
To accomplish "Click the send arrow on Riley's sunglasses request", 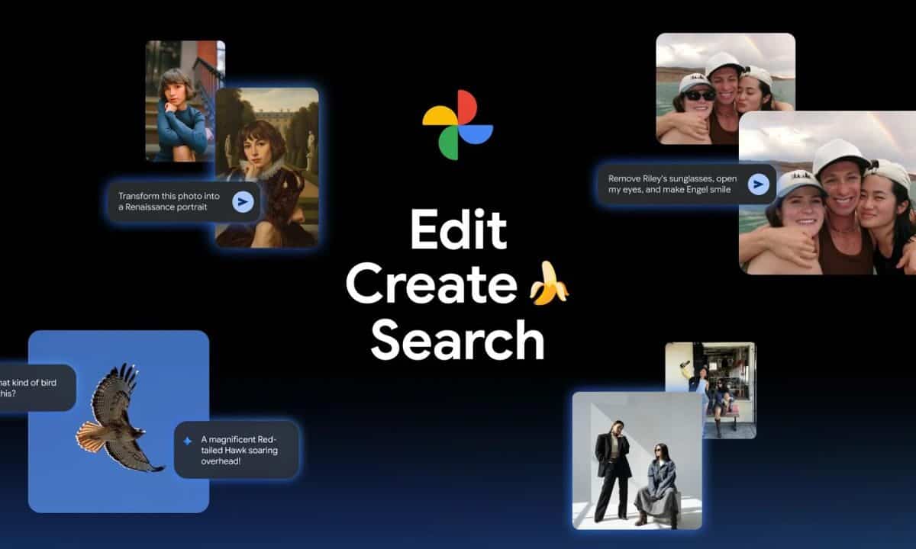I will [757, 182].
